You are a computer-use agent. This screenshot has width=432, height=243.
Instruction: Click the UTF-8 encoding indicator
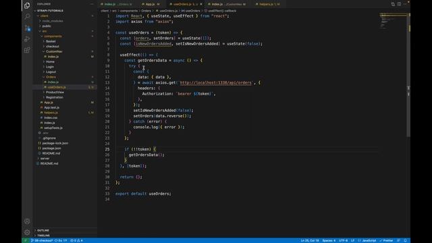[x=344, y=240]
